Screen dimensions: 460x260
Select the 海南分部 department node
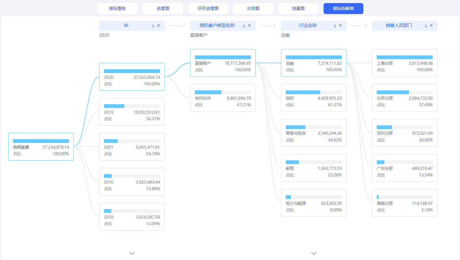pyautogui.click(x=405, y=203)
